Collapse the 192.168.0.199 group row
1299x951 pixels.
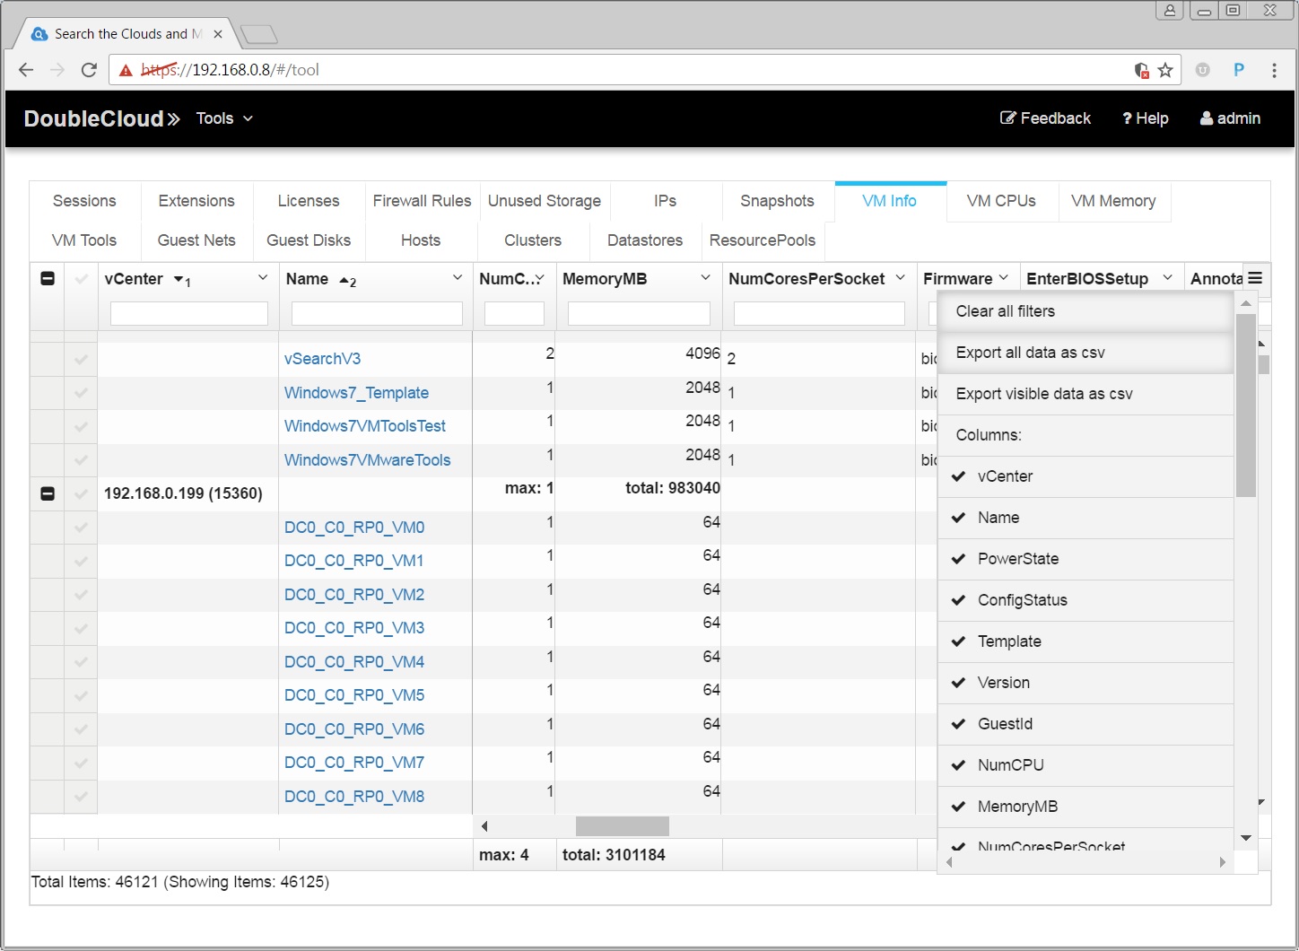pos(48,493)
